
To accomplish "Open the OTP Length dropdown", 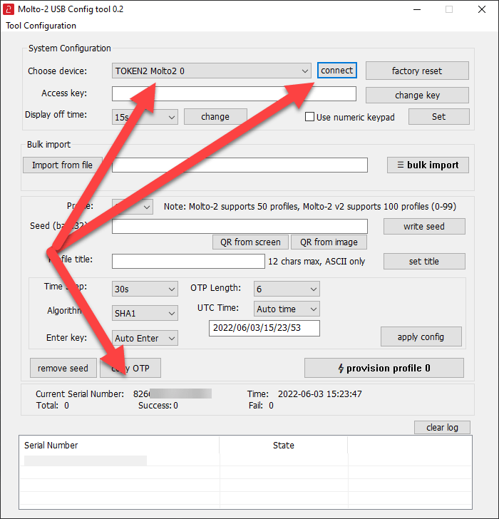I will click(x=287, y=289).
